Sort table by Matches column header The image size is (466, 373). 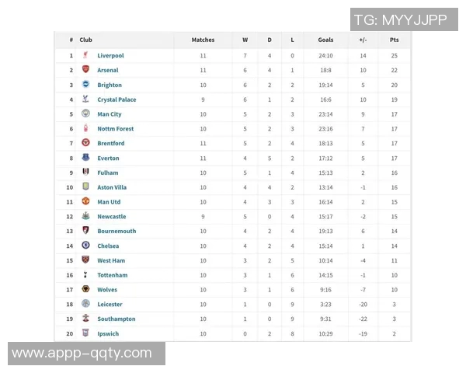pyautogui.click(x=203, y=40)
